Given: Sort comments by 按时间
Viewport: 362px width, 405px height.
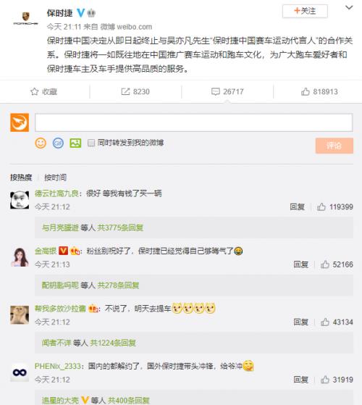Looking at the screenshot, I should pos(55,178).
